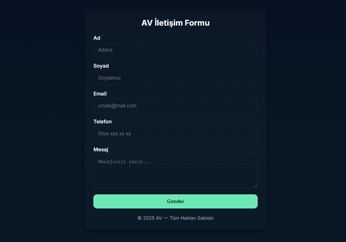The width and height of the screenshot is (346, 242).
Task: Click the "Mesaj" field label
Action: click(x=101, y=150)
